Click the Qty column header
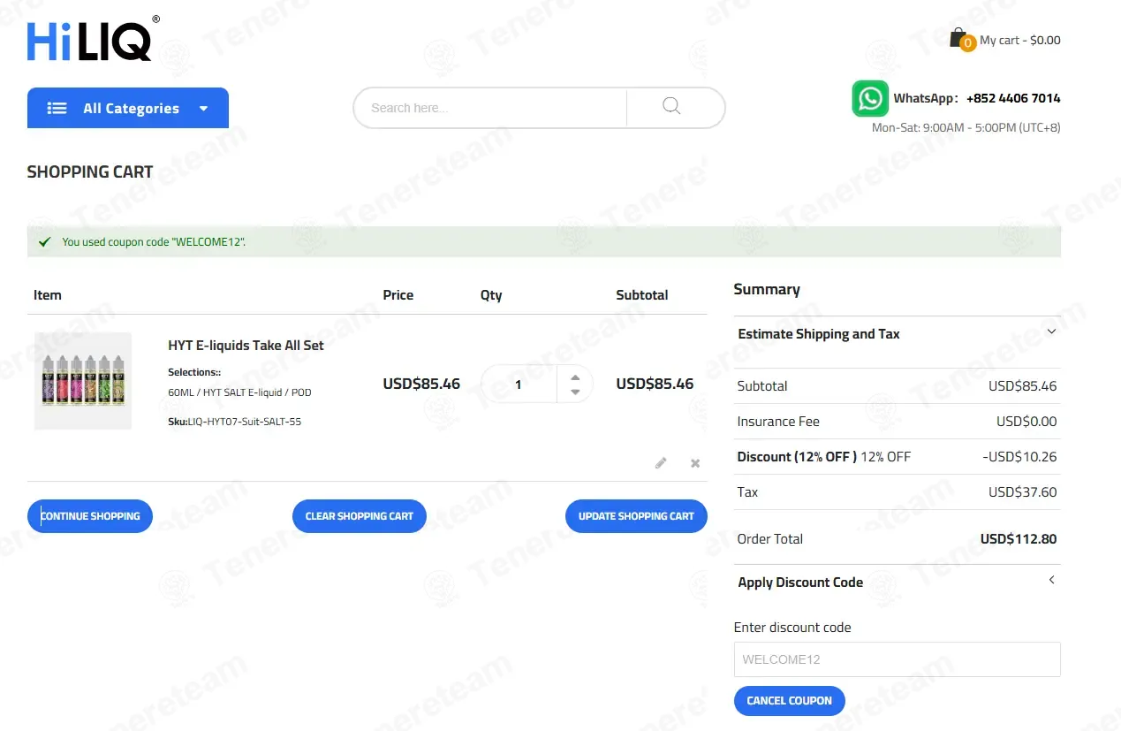Screen dimensions: 1121x731 tap(491, 295)
